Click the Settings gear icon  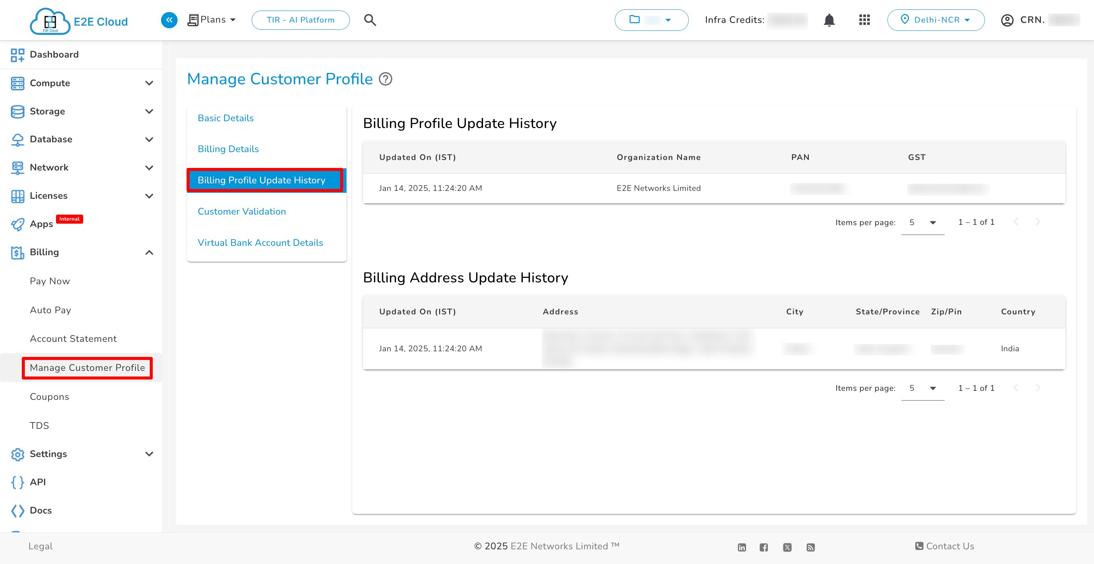coord(17,454)
